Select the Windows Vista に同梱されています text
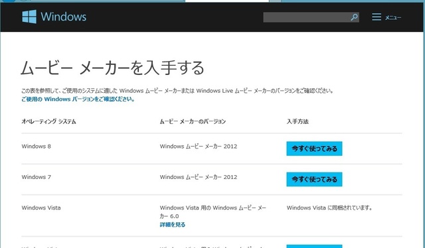This screenshot has height=248, width=425. (329, 208)
